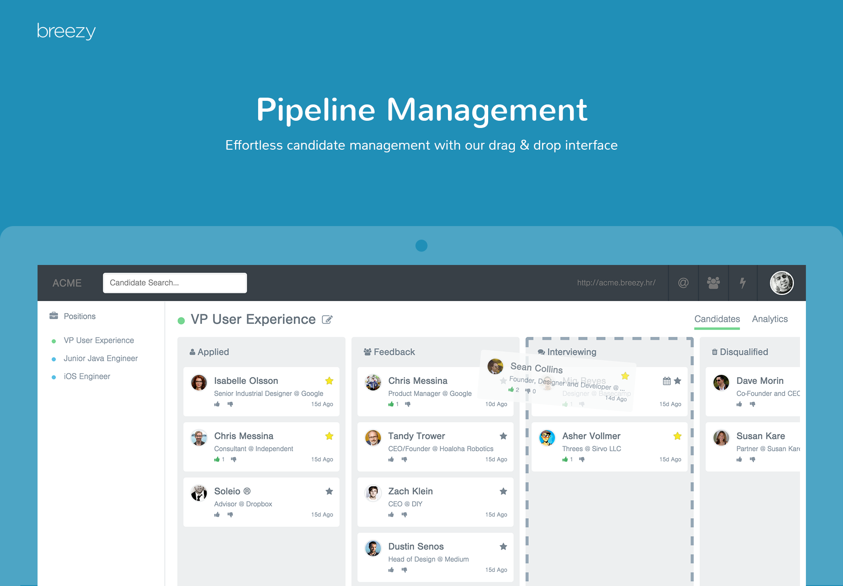Thumbs down Tandy Trower's card

[x=405, y=459]
